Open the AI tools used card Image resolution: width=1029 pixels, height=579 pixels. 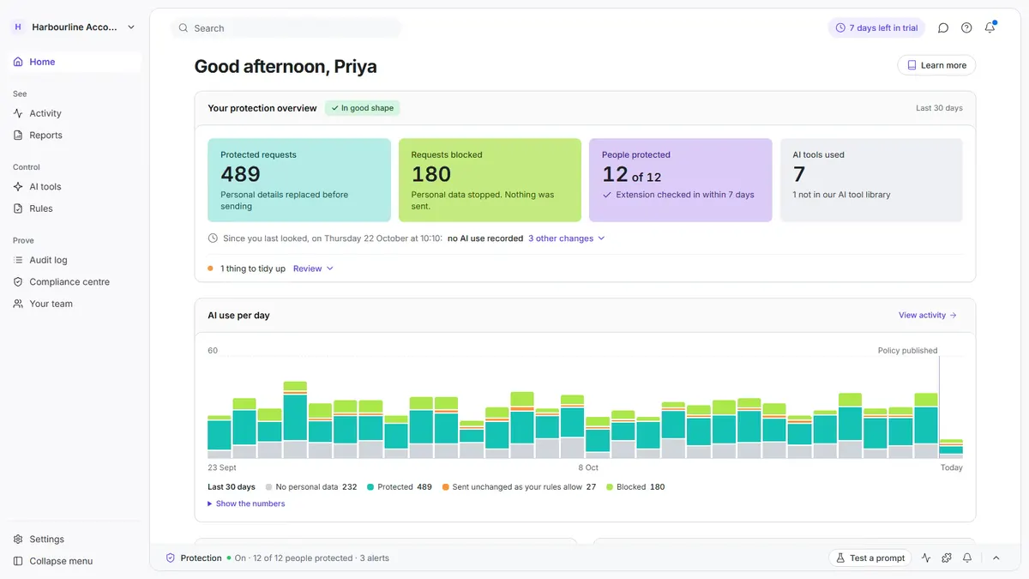click(871, 180)
